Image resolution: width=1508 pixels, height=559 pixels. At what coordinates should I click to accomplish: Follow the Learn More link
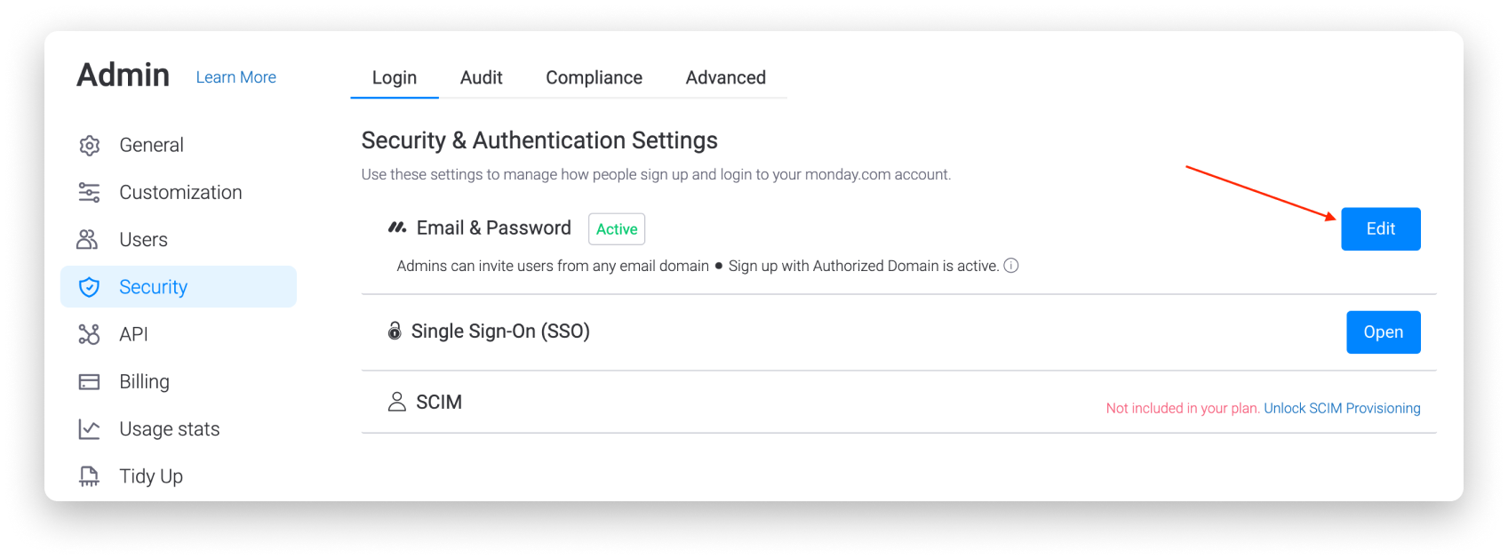[x=236, y=77]
